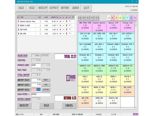Click the R* asterisk for BAG JUTE

(70, 33)
